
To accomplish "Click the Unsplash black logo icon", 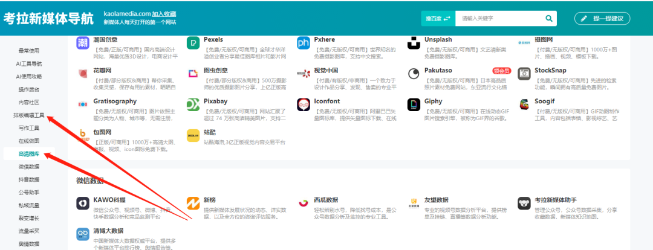I will 414,43.
